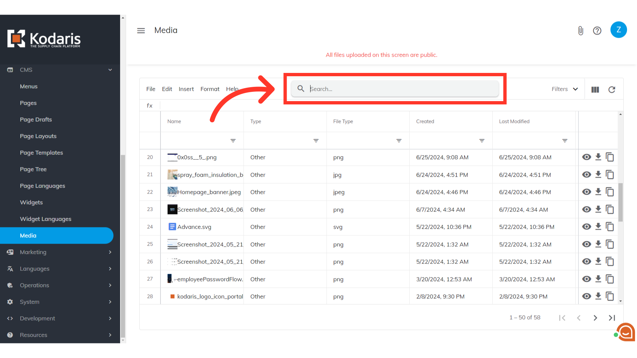
Task: Open the Insert menu
Action: point(186,89)
